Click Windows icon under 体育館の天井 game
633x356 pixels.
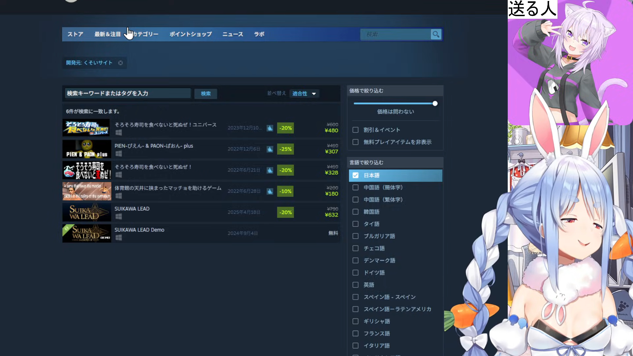(119, 196)
